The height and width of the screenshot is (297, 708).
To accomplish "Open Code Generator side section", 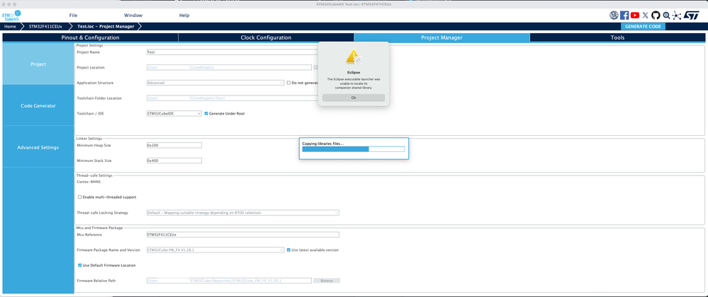I will coord(38,105).
